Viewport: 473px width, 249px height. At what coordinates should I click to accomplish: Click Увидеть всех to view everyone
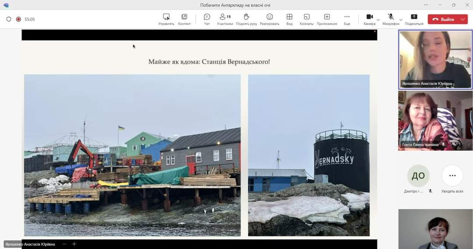click(x=452, y=176)
